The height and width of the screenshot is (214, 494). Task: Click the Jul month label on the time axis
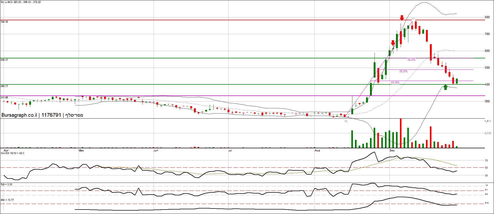(x=230, y=151)
